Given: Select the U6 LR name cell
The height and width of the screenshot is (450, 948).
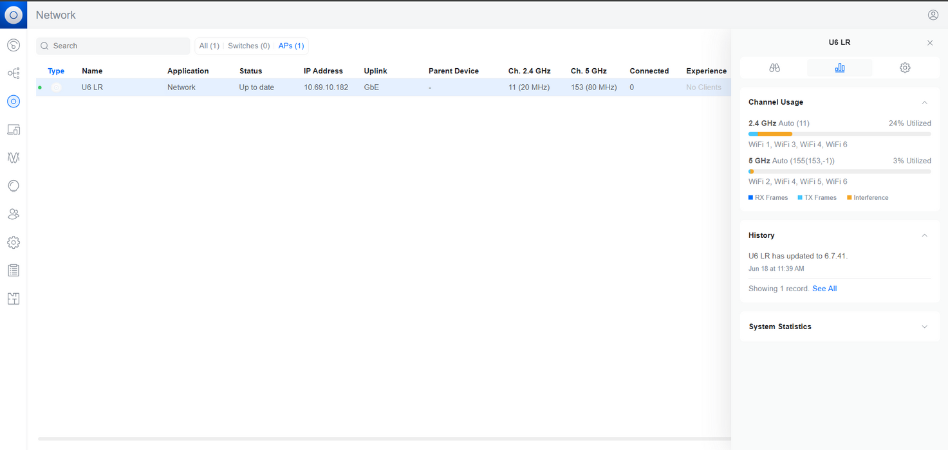Looking at the screenshot, I should click(x=92, y=87).
